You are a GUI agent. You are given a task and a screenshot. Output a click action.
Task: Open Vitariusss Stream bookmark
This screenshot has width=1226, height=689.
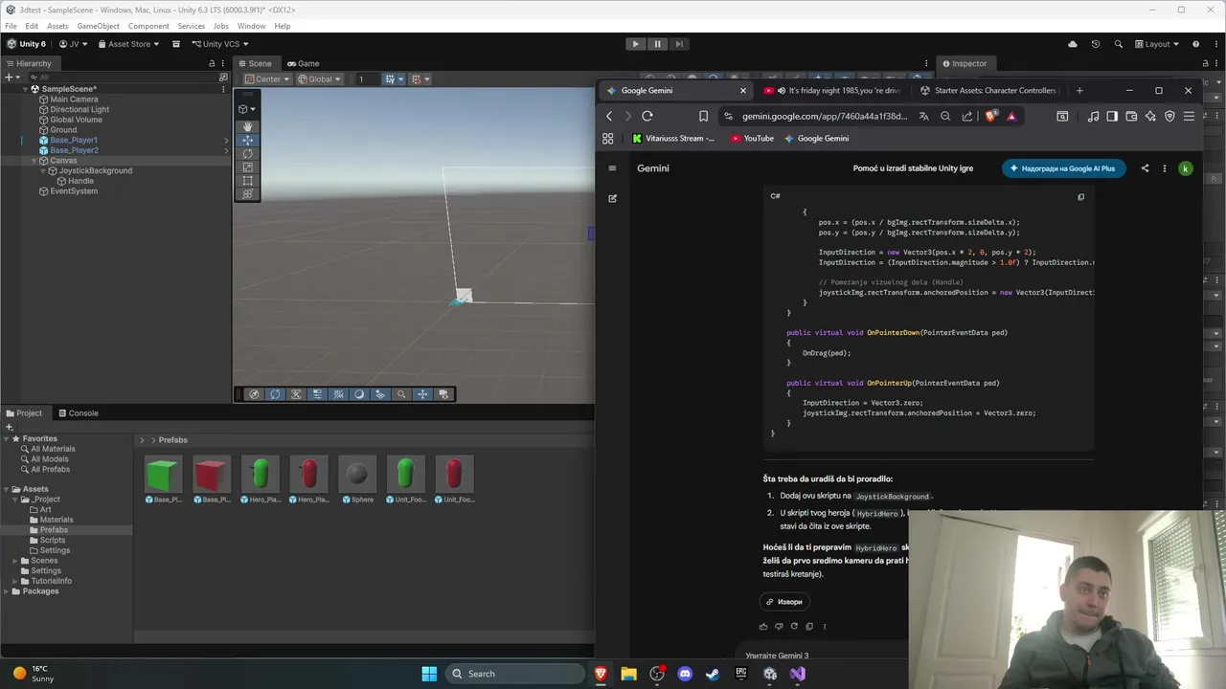[673, 139]
